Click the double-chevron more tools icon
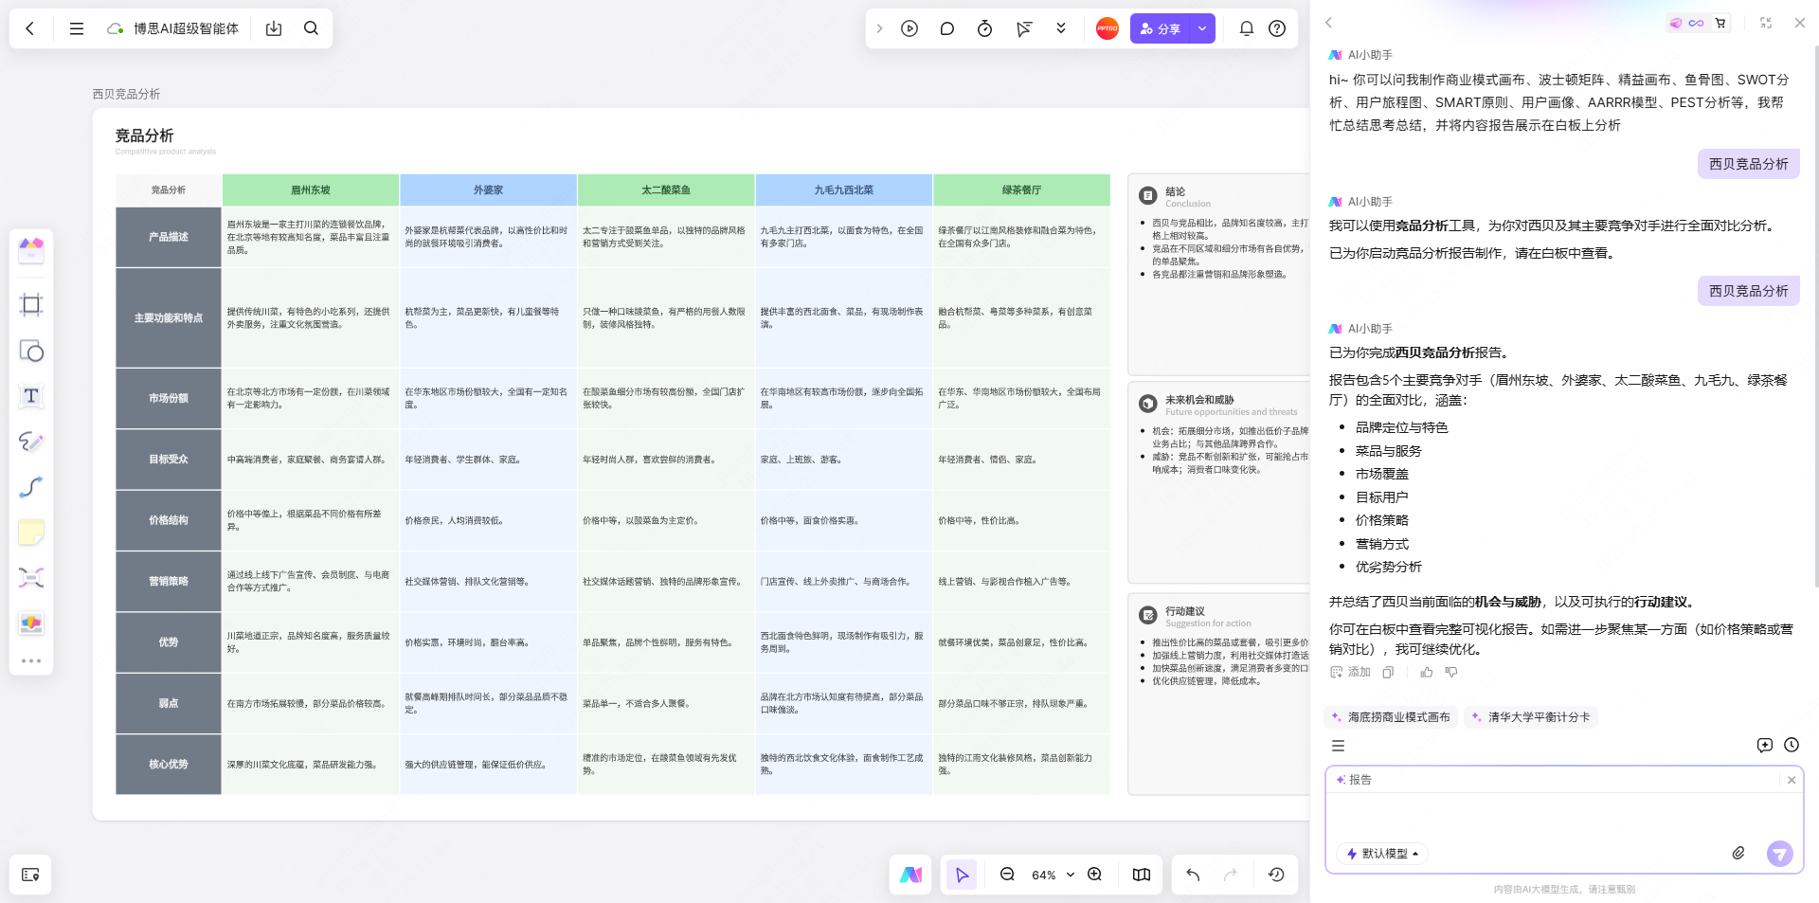Screen dimensions: 1819x903 click(1061, 28)
